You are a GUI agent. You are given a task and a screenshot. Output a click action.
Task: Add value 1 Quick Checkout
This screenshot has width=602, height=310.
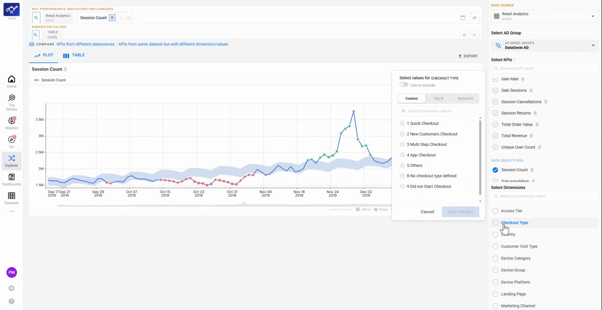coord(402,123)
